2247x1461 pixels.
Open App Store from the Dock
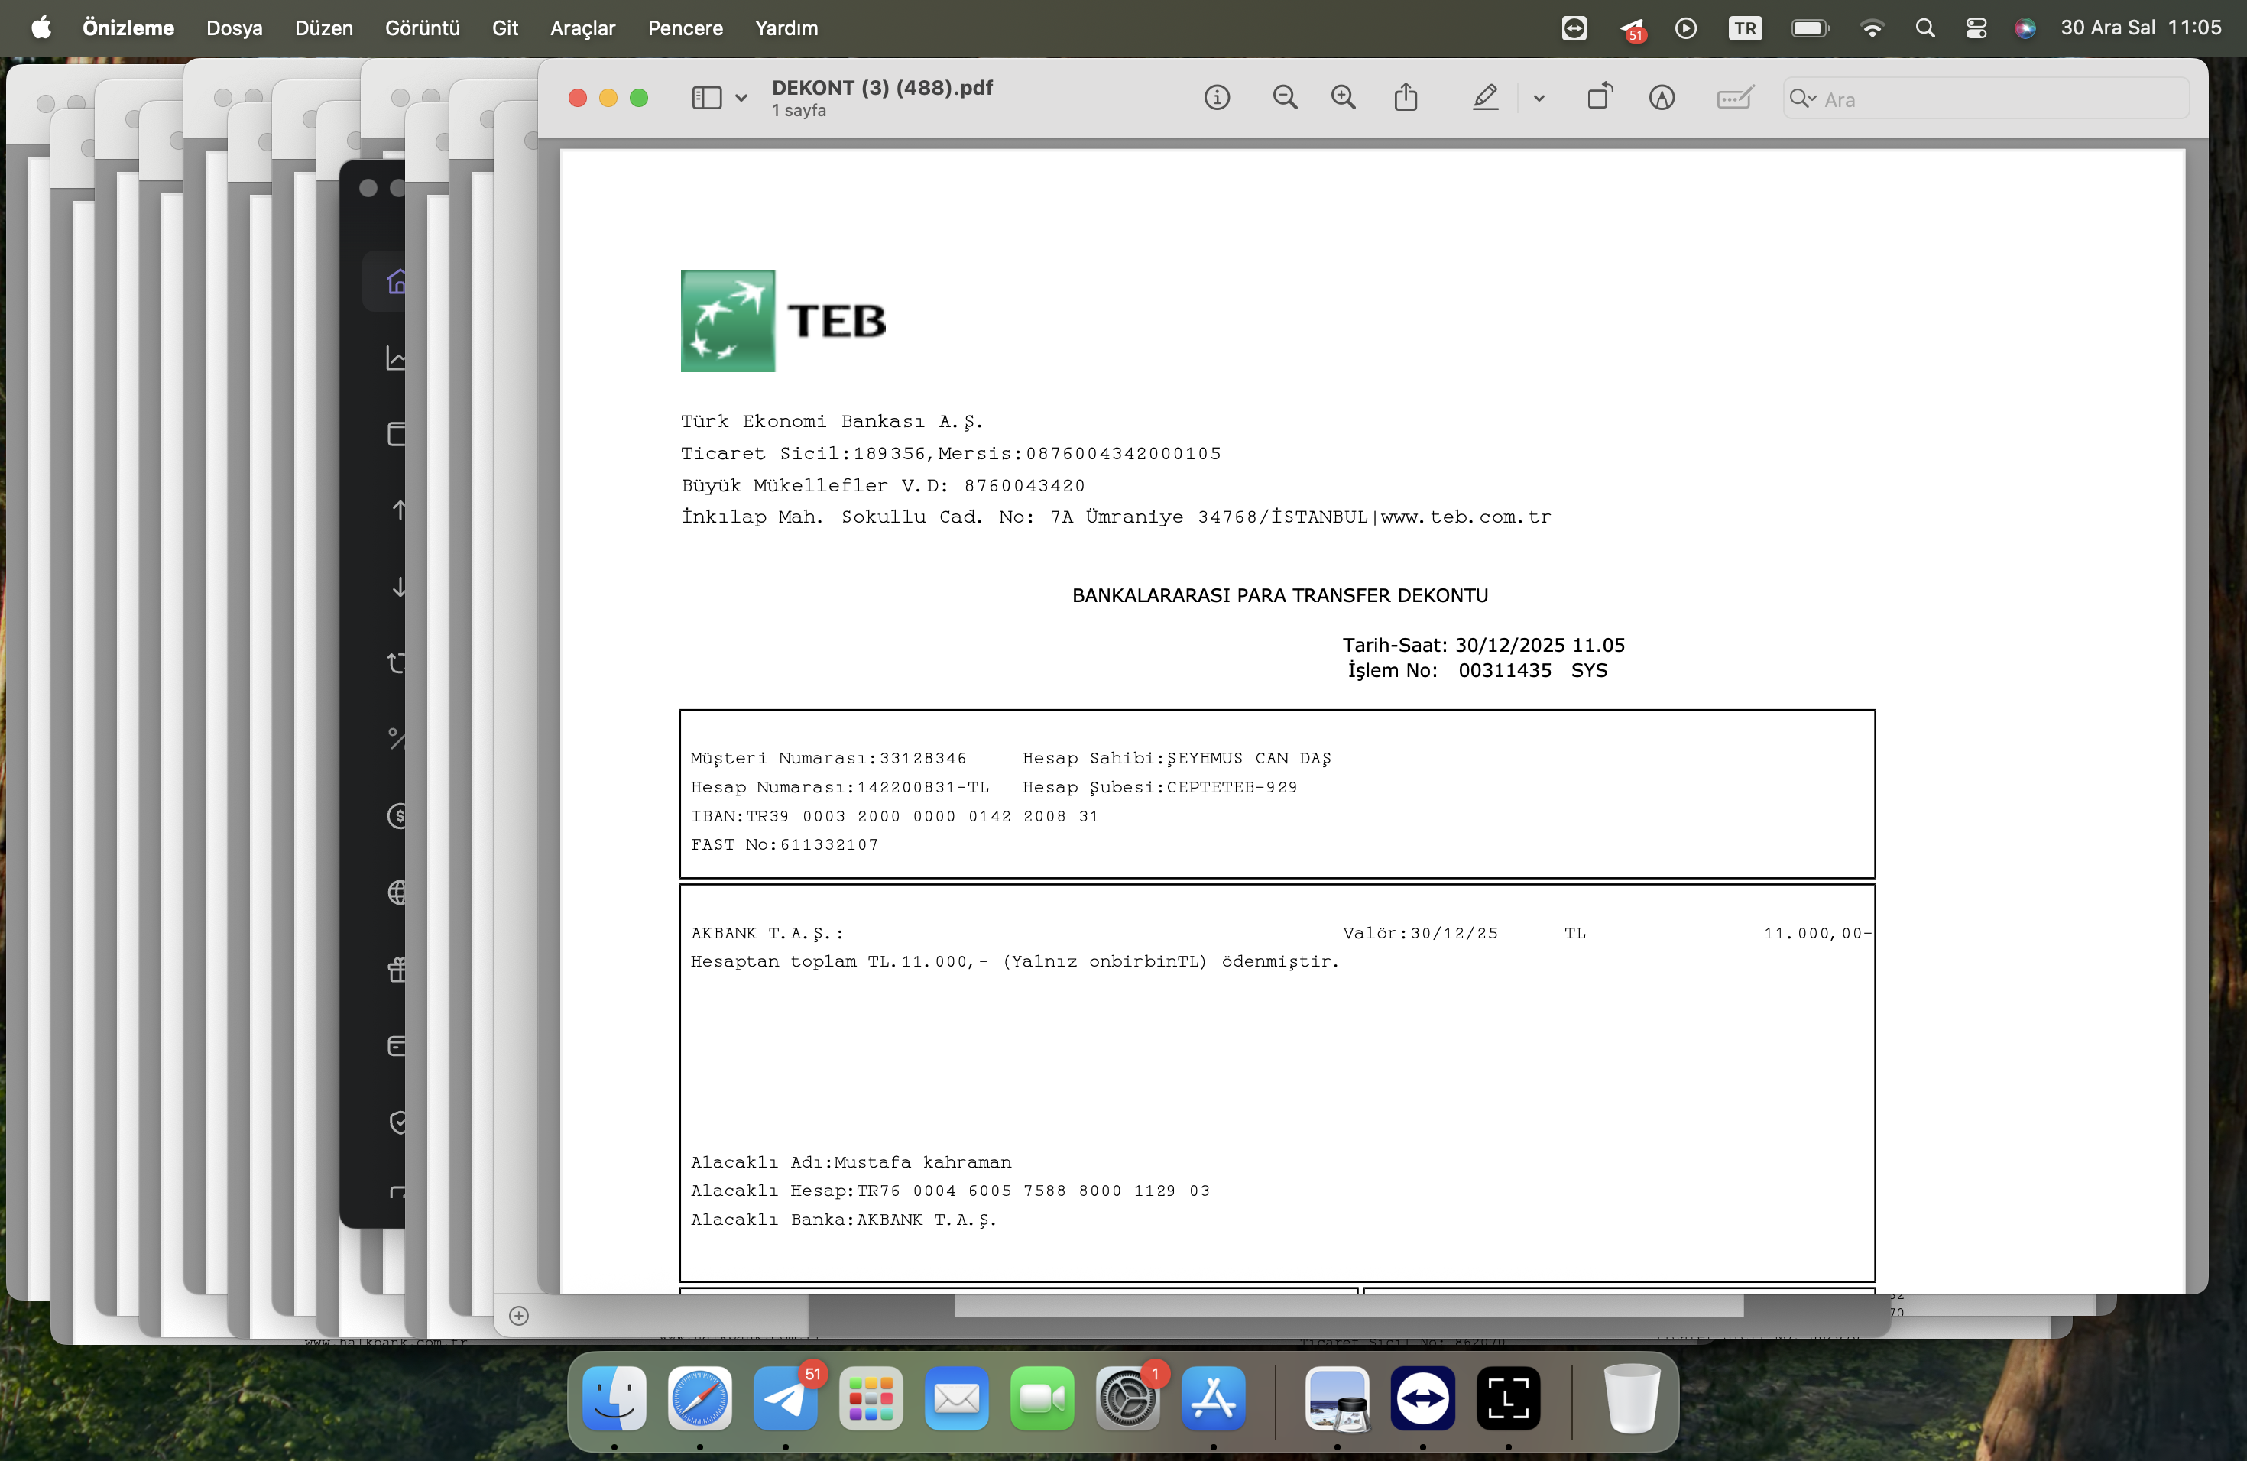tap(1213, 1398)
